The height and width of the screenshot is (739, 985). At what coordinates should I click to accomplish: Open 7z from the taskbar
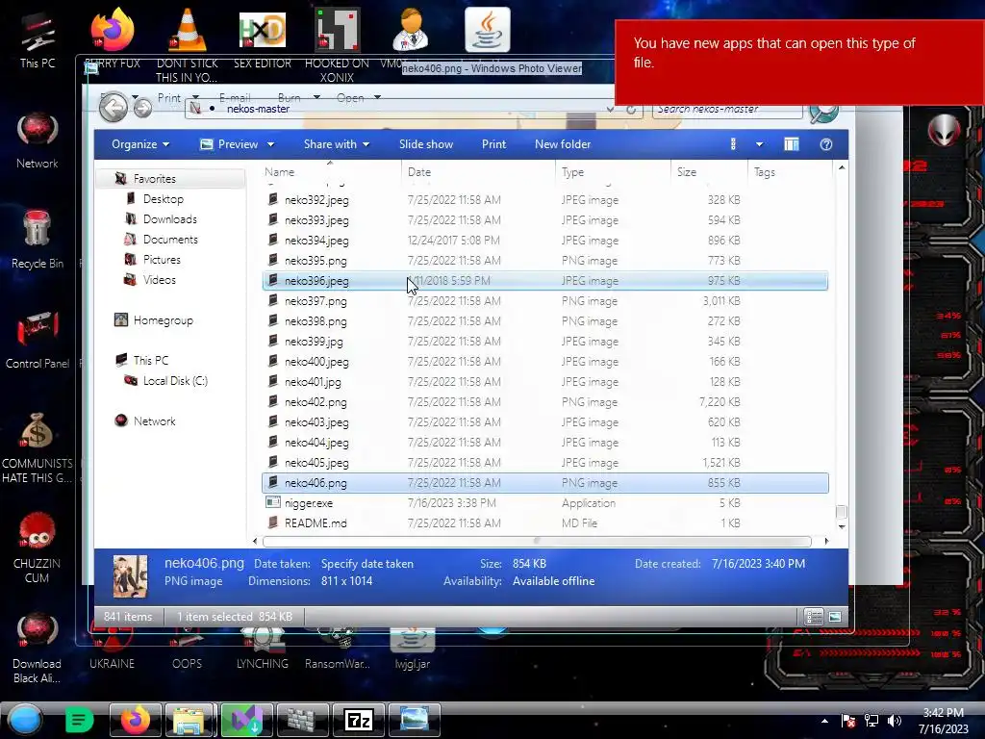(x=358, y=720)
